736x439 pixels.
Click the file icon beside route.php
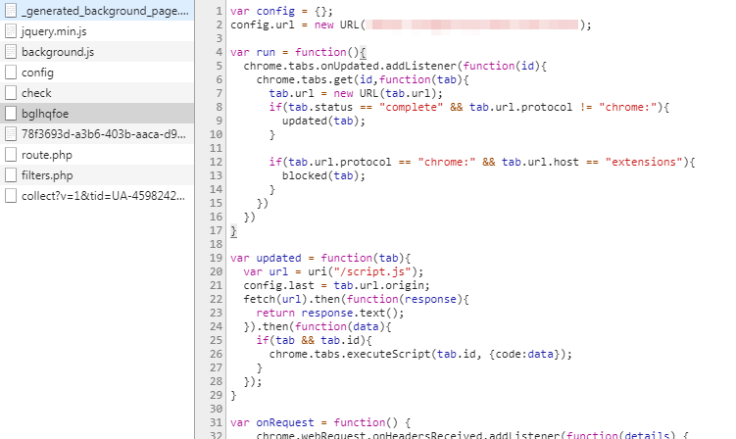[x=11, y=155]
